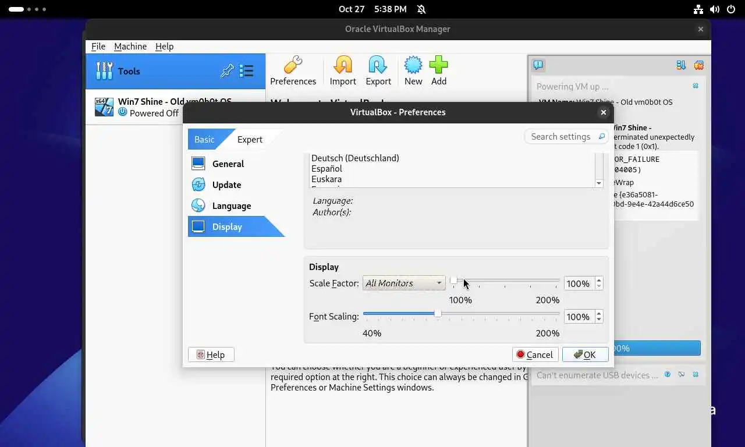Click the Scale Factor 100% value field
This screenshot has height=447, width=745.
tap(579, 283)
